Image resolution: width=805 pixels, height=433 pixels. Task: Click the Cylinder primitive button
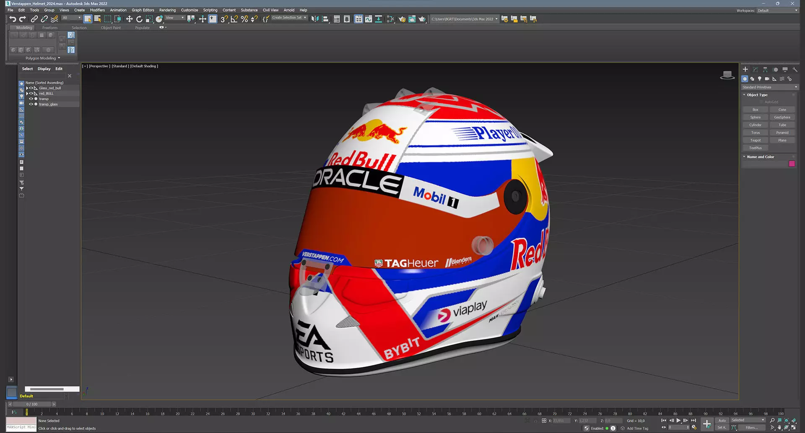[x=755, y=125]
